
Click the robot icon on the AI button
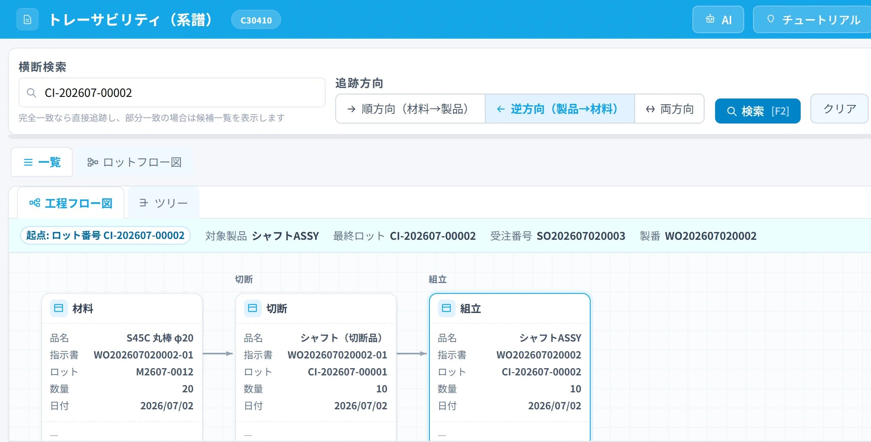pos(710,19)
